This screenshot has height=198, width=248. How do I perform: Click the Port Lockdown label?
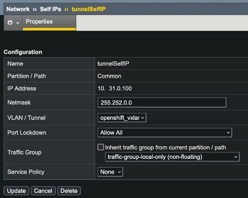(x=27, y=133)
